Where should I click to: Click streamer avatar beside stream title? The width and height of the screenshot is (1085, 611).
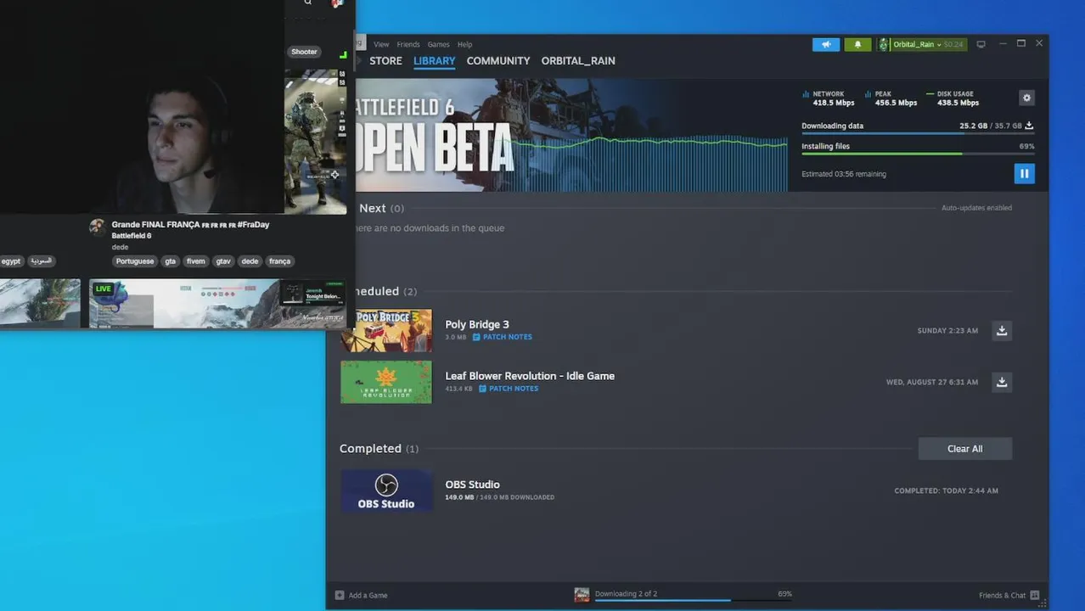(x=98, y=227)
